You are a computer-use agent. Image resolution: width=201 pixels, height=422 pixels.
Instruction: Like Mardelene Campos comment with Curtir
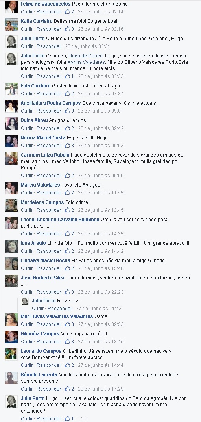click(x=27, y=210)
